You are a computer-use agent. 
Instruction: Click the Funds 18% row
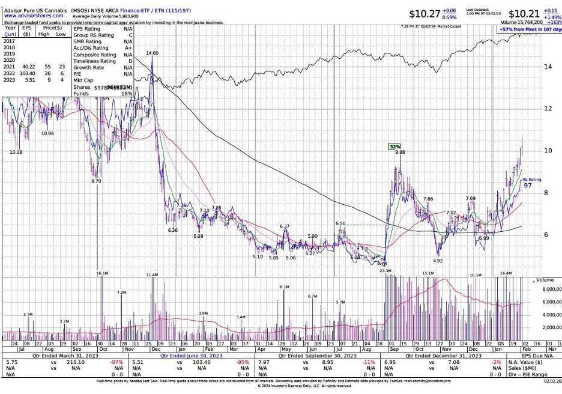tap(103, 94)
